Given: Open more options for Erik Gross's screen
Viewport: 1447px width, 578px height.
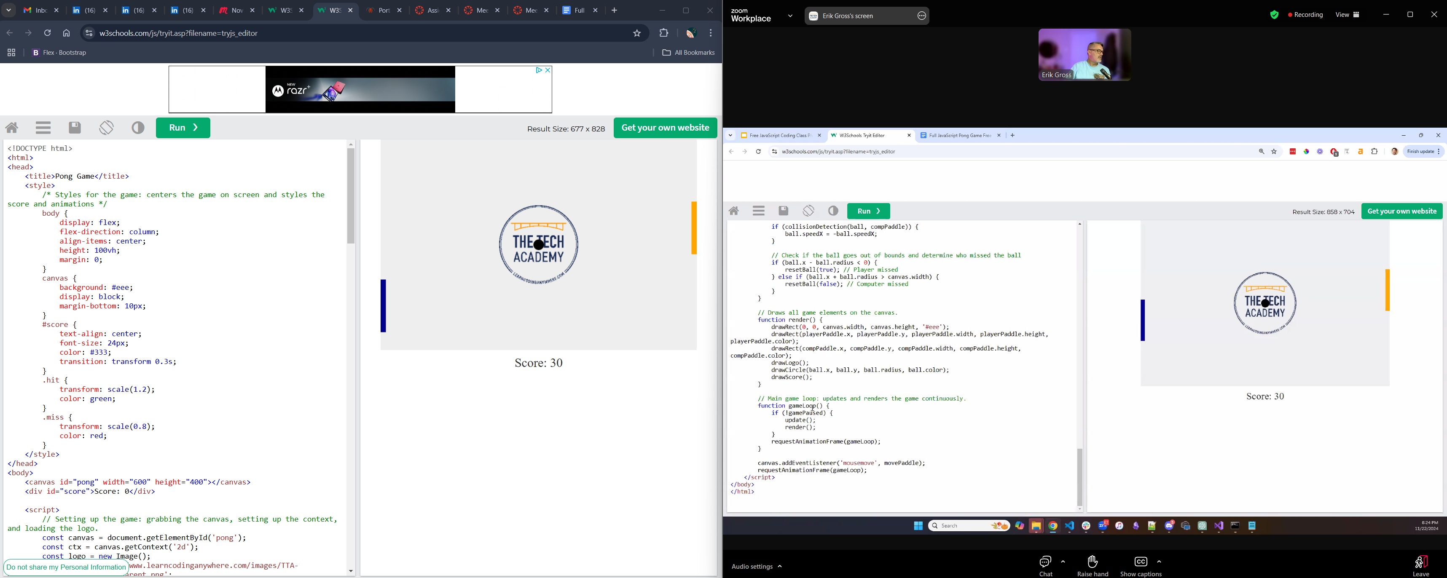Looking at the screenshot, I should point(922,16).
